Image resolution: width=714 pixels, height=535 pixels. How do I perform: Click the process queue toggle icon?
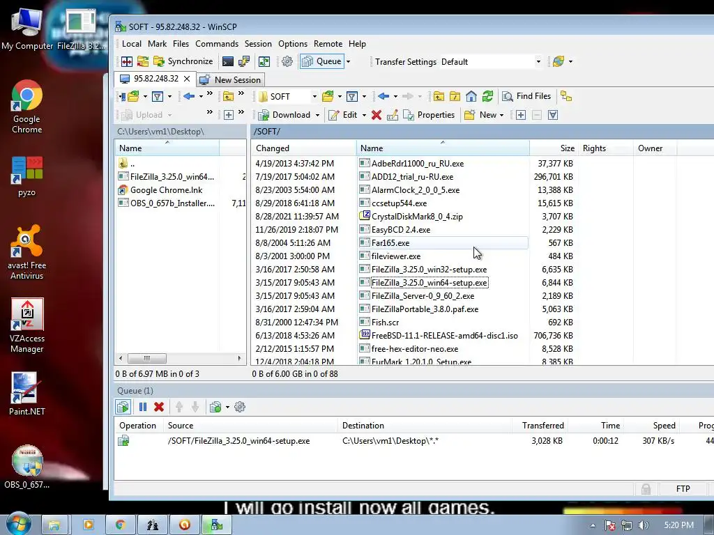123,407
